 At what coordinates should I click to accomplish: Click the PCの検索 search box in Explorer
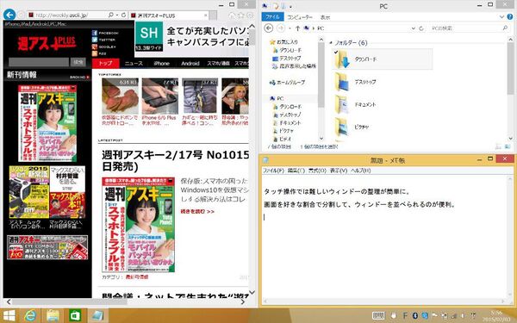point(470,28)
